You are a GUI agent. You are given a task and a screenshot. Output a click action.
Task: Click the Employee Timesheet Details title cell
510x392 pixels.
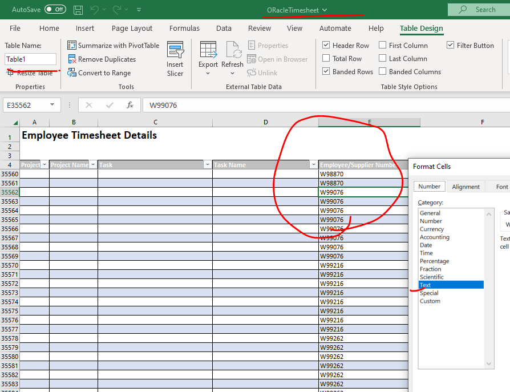90,135
